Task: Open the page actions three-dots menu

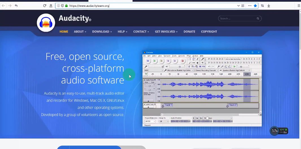Action: (x=250, y=6)
